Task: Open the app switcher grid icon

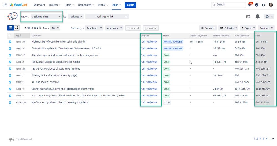Action: click(x=5, y=5)
